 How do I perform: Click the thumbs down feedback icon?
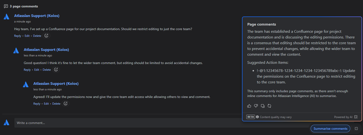[x=256, y=106]
